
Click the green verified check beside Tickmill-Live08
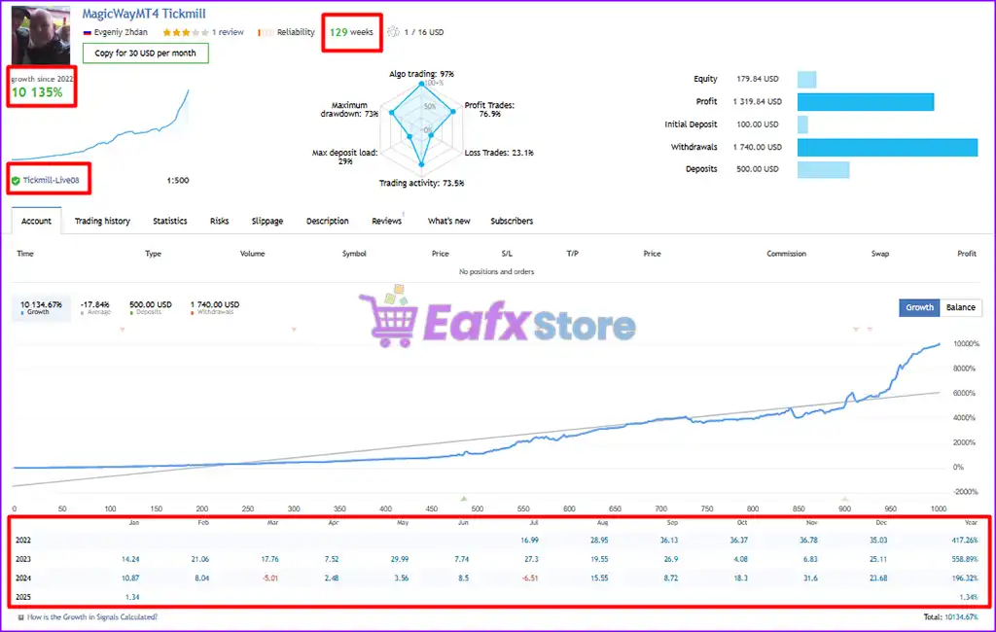16,181
